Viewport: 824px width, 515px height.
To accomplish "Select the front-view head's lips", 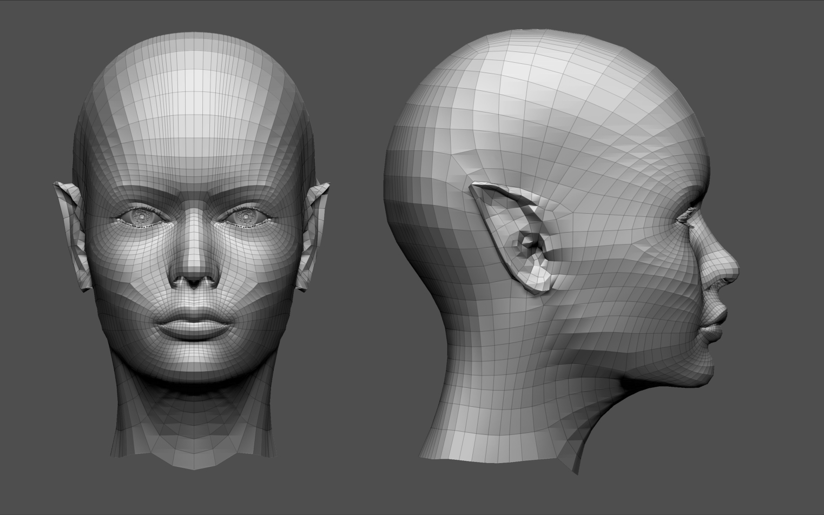I will (193, 326).
